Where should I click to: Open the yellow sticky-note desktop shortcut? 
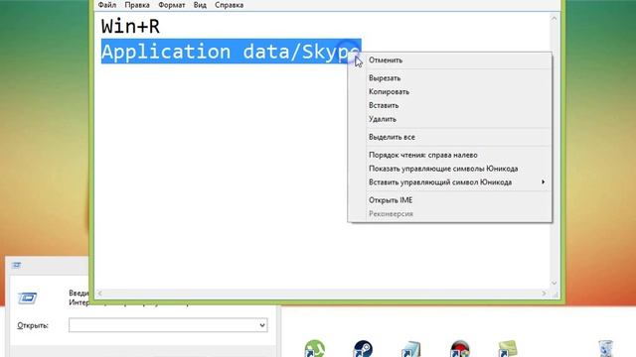(x=508, y=349)
